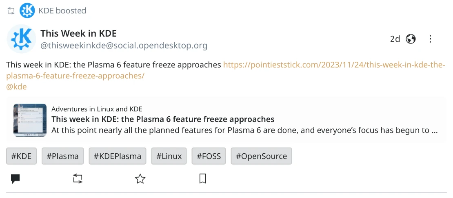The image size is (453, 198).
Task: Click the #OpenSource hashtag tag
Action: pyautogui.click(x=261, y=156)
